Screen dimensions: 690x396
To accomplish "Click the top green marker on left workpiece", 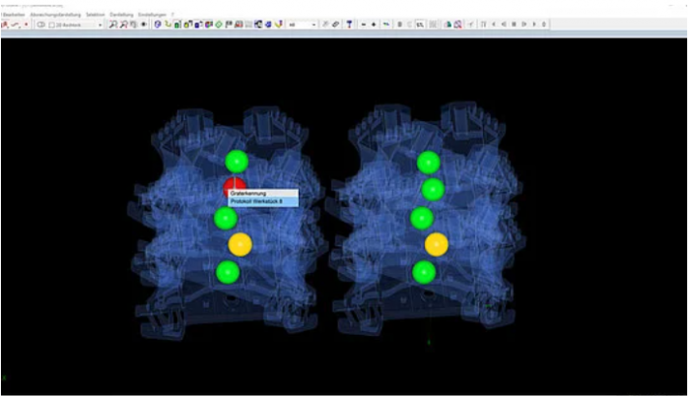I will point(236,161).
